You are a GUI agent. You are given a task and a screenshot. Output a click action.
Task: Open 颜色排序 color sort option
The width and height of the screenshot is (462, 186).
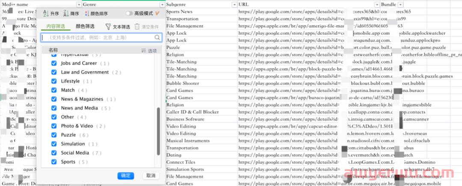click(x=96, y=14)
